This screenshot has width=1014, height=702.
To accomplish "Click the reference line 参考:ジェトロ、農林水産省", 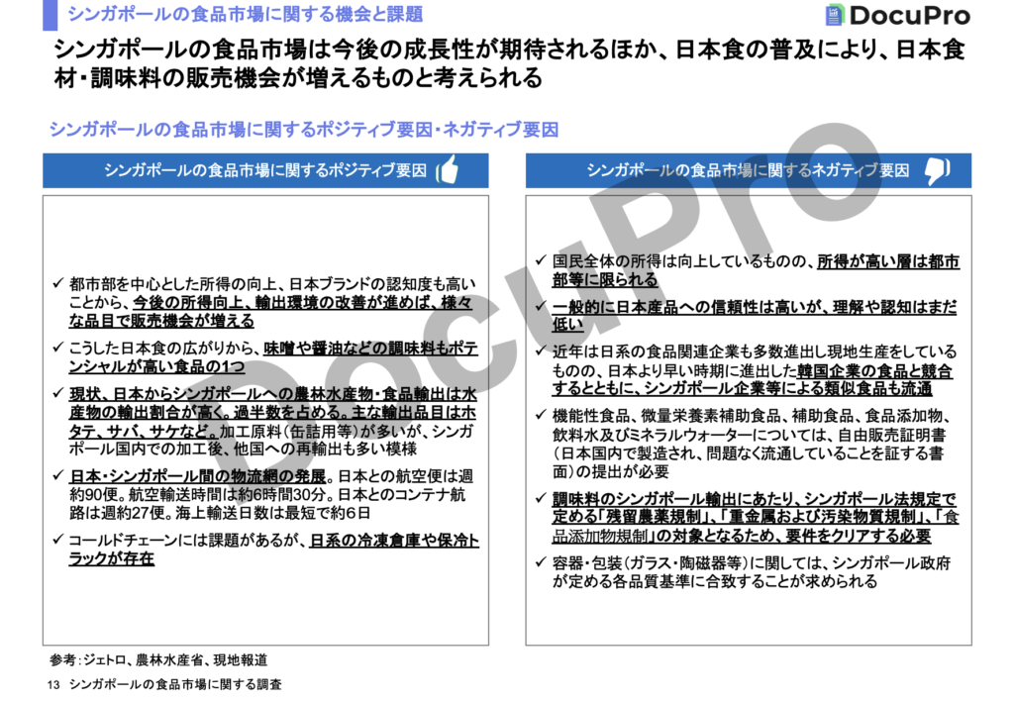I will coord(158,659).
